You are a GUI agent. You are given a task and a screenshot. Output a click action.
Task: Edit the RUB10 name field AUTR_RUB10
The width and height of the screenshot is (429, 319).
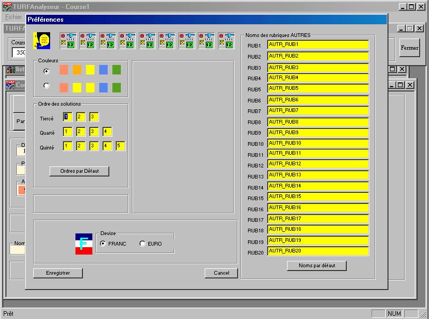pyautogui.click(x=318, y=144)
